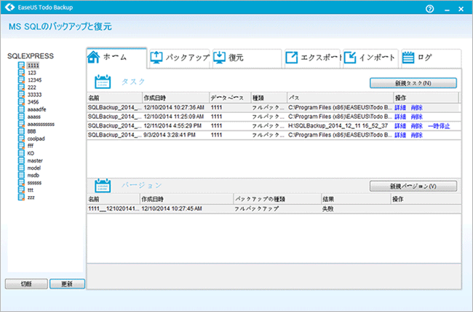Sort tasks by 作成日時 column header
Image resolution: width=473 pixels, height=312 pixels.
pyautogui.click(x=175, y=98)
